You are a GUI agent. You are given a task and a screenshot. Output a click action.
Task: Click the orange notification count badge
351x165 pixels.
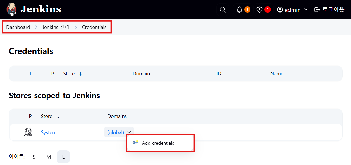click(247, 10)
